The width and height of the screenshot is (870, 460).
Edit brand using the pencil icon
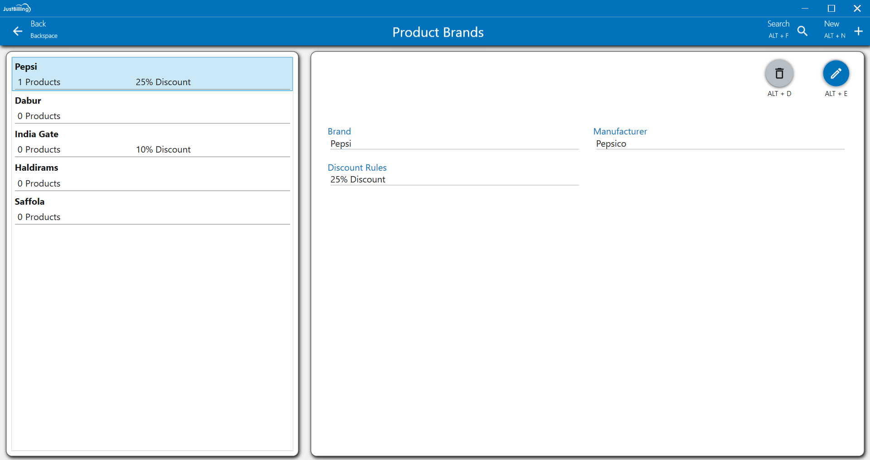(x=836, y=74)
